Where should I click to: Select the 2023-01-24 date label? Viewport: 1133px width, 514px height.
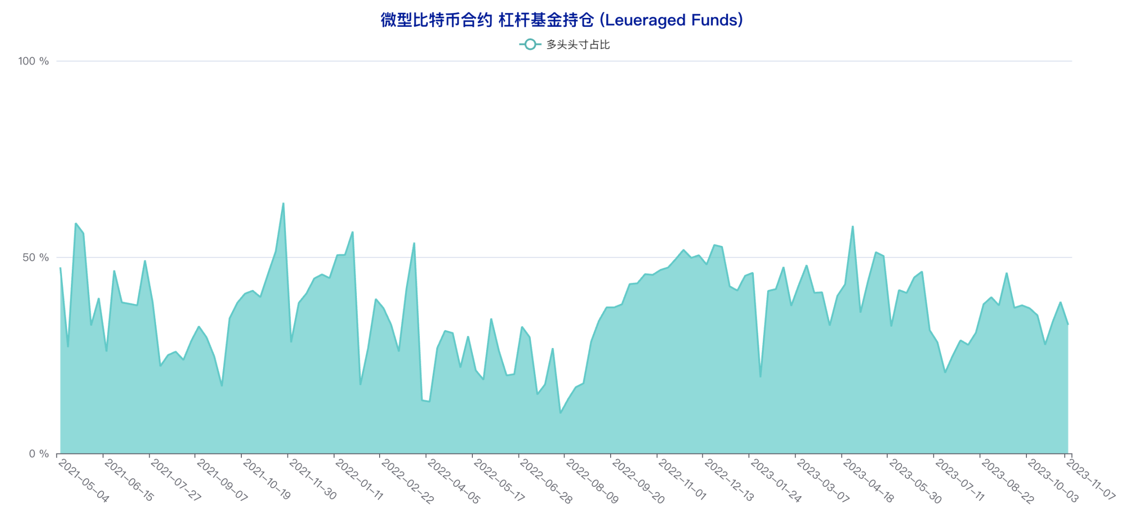[x=776, y=481]
